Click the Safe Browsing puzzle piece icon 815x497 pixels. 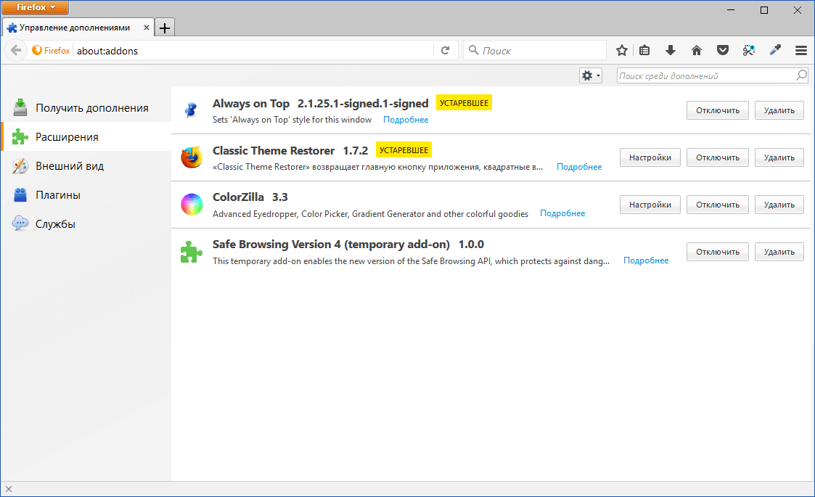point(192,252)
